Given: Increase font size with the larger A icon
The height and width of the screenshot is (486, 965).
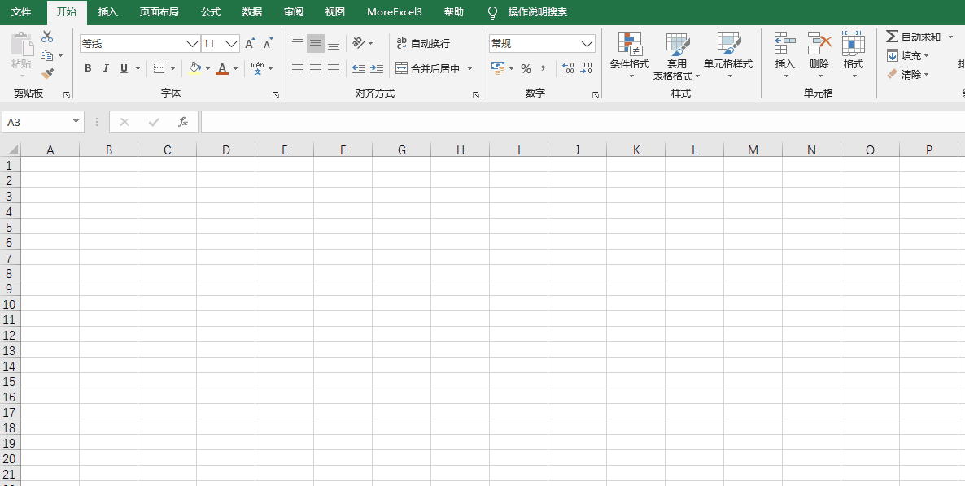Looking at the screenshot, I should pyautogui.click(x=250, y=44).
